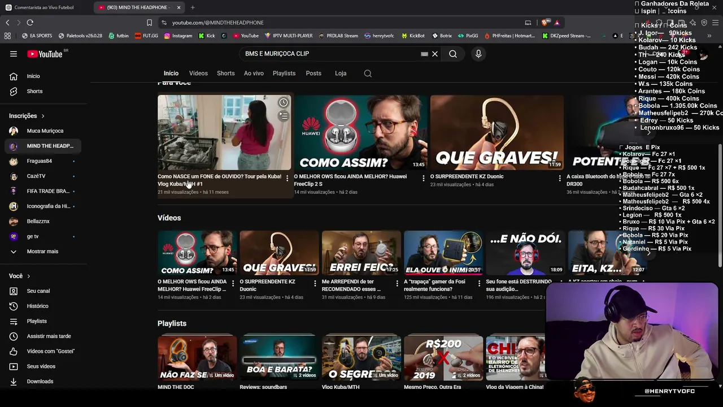Switch to the Loja channel tab
This screenshot has width=723, height=407.
click(341, 73)
